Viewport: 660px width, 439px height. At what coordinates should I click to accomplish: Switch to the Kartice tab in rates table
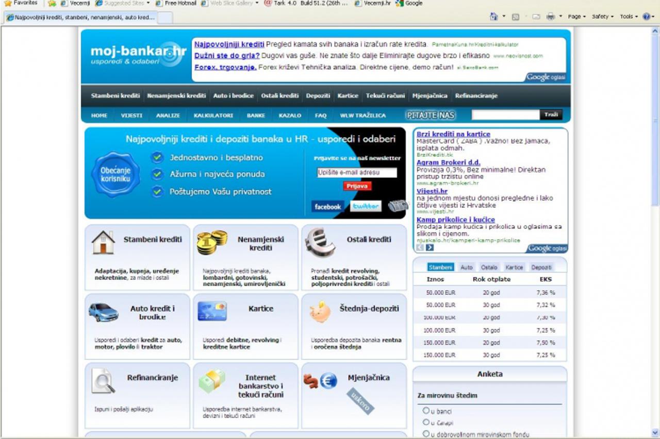pyautogui.click(x=514, y=267)
